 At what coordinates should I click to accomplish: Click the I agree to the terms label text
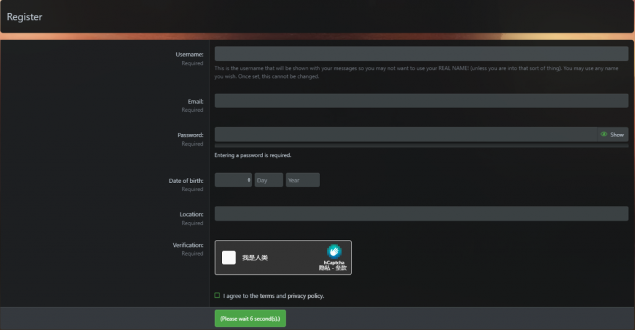(x=273, y=296)
